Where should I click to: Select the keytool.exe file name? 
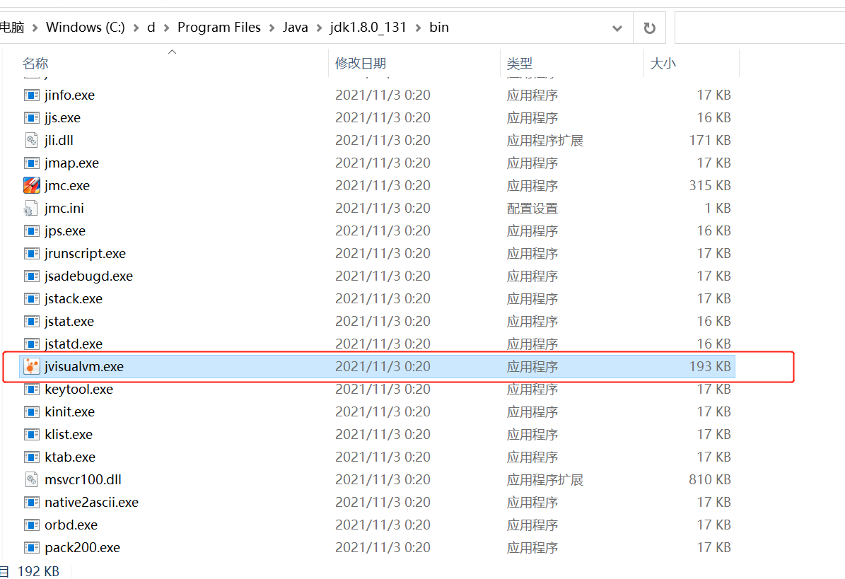(x=78, y=390)
